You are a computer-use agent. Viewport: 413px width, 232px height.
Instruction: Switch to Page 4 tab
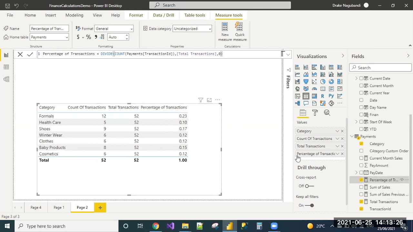pos(36,208)
